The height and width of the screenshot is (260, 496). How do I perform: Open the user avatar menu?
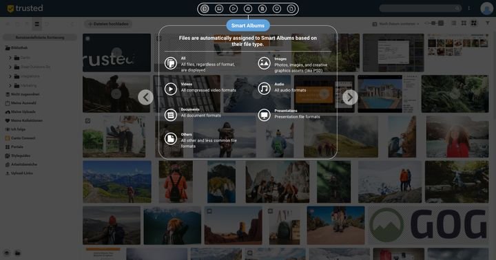click(x=486, y=8)
